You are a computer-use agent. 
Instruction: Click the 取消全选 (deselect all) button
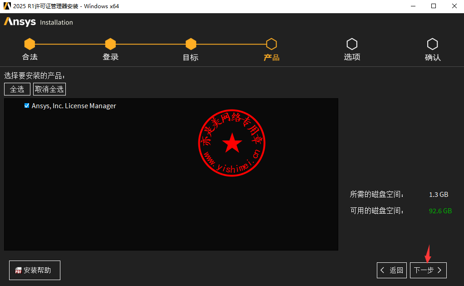click(x=49, y=89)
